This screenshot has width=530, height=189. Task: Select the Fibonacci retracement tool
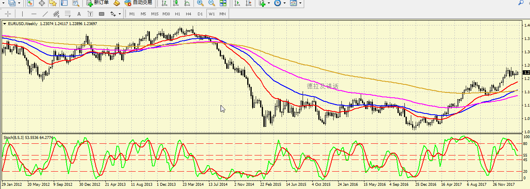pos(68,14)
